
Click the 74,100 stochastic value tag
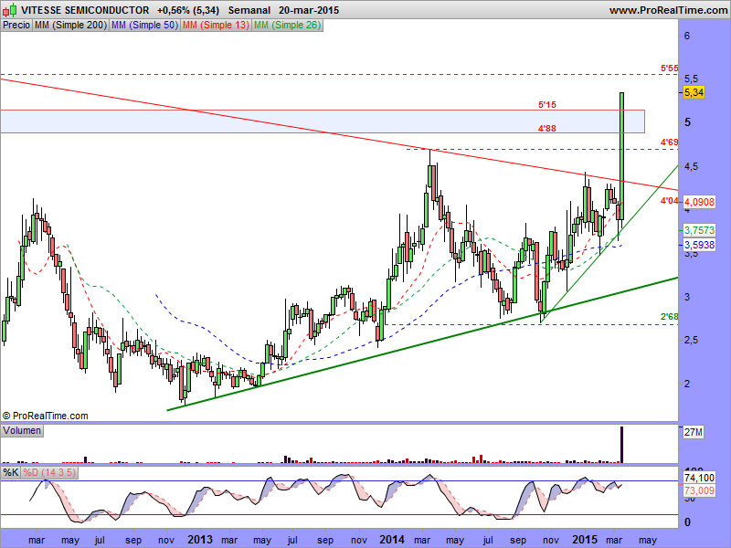(x=699, y=478)
